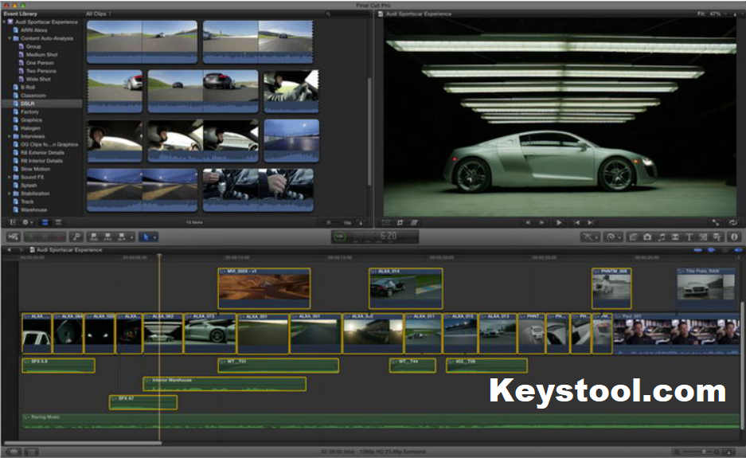The image size is (746, 458).
Task: Toggle timeline audio skimming
Action: (x=711, y=249)
